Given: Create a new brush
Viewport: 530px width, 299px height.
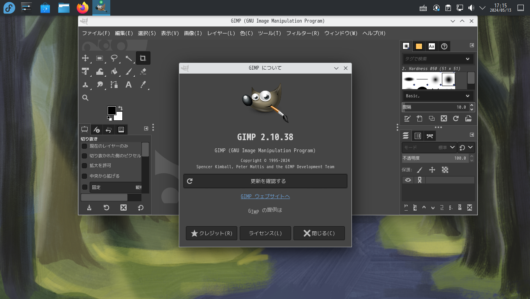Looking at the screenshot, I should [x=419, y=118].
